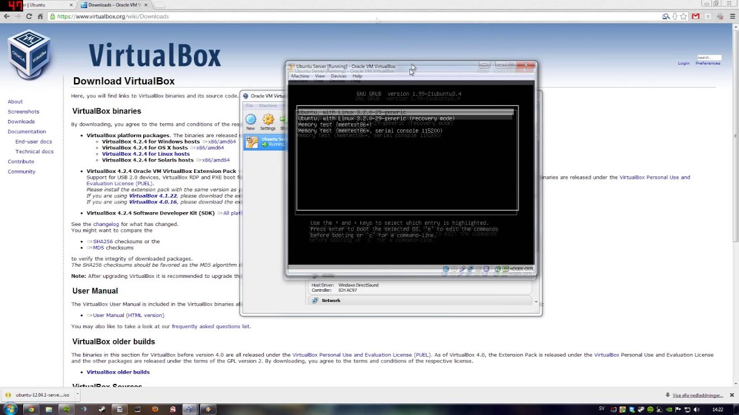Screen dimensions: 739x415
Task: Click the keyboard capture arrow icon near HÖGER CRTL
Action: pyautogui.click(x=505, y=269)
